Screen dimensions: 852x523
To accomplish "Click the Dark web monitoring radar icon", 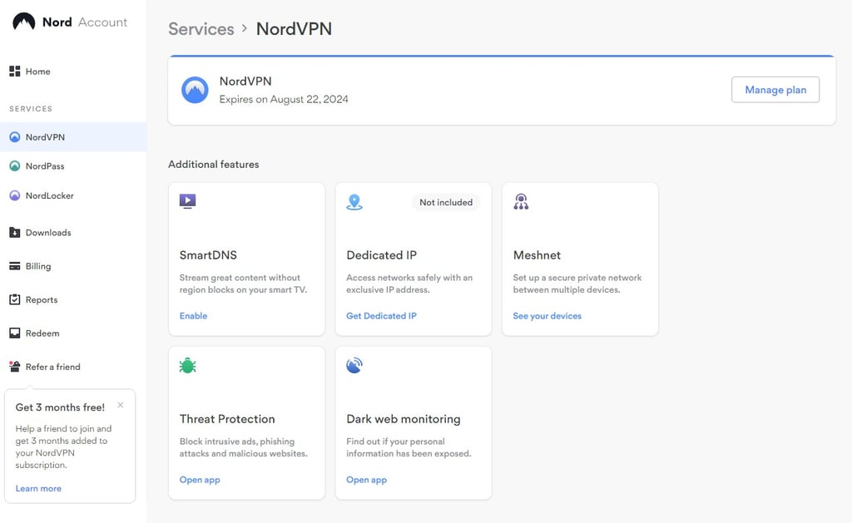I will click(354, 366).
